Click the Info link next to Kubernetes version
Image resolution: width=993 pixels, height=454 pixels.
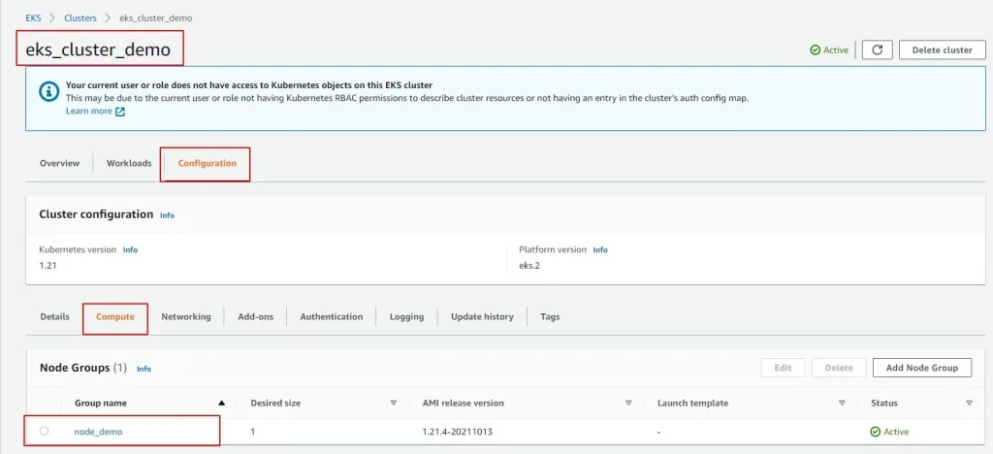point(130,249)
